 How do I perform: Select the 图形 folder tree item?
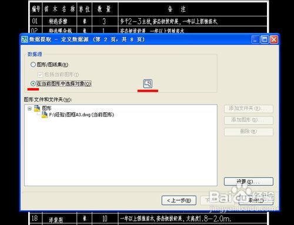coord(46,108)
